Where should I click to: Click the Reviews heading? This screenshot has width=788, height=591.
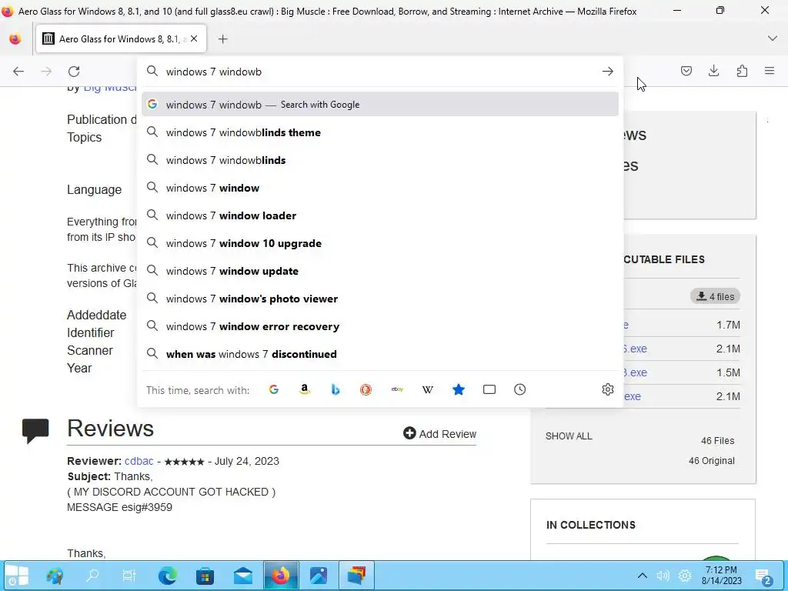[111, 428]
